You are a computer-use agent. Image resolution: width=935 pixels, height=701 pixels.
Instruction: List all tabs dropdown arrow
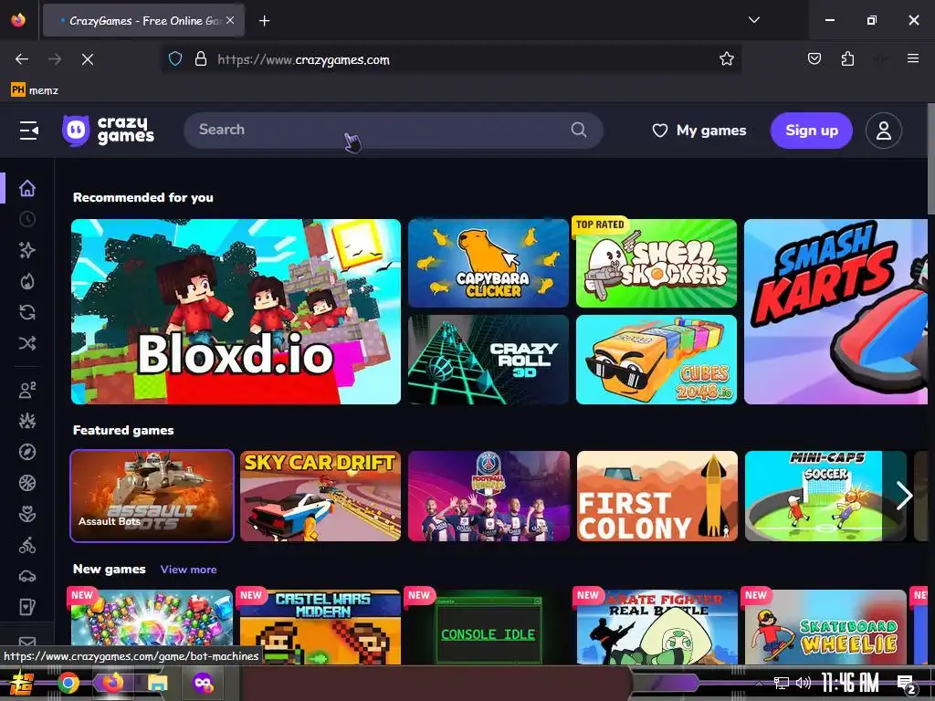pyautogui.click(x=753, y=20)
